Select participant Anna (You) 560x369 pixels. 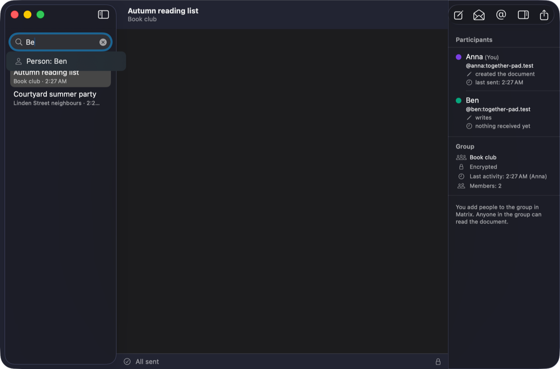(504, 69)
